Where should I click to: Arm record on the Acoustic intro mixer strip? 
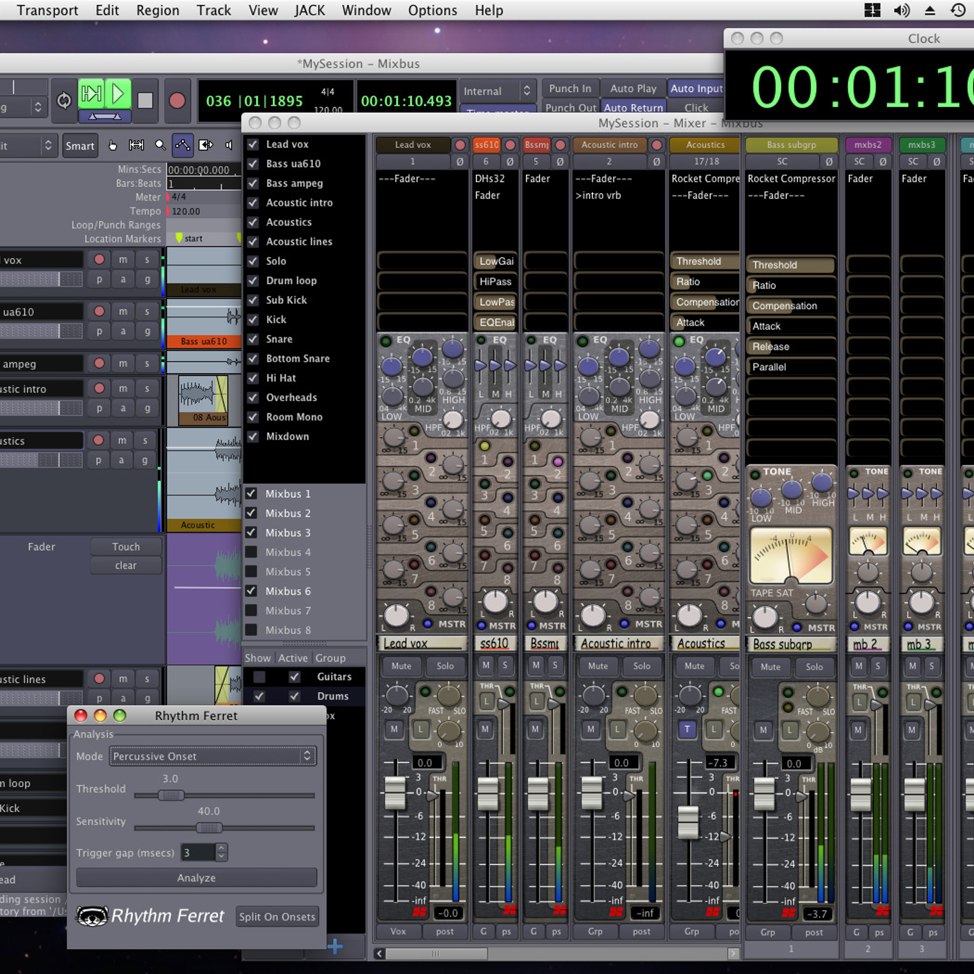coord(656,145)
